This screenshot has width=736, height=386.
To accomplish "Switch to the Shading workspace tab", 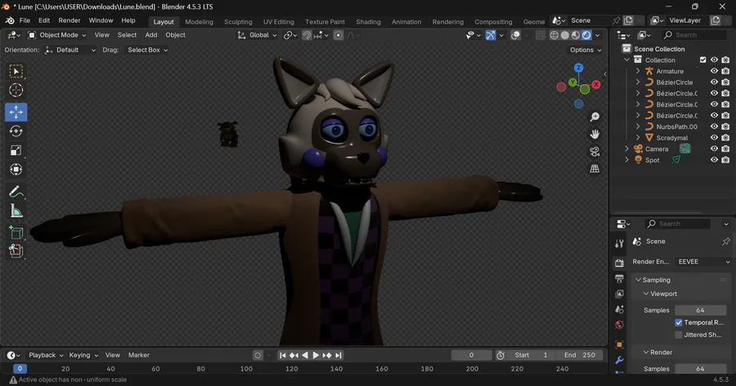I will click(369, 21).
